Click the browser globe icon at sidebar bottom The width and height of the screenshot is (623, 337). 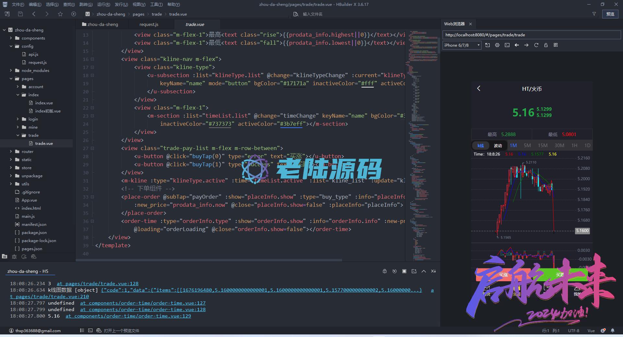(x=34, y=256)
